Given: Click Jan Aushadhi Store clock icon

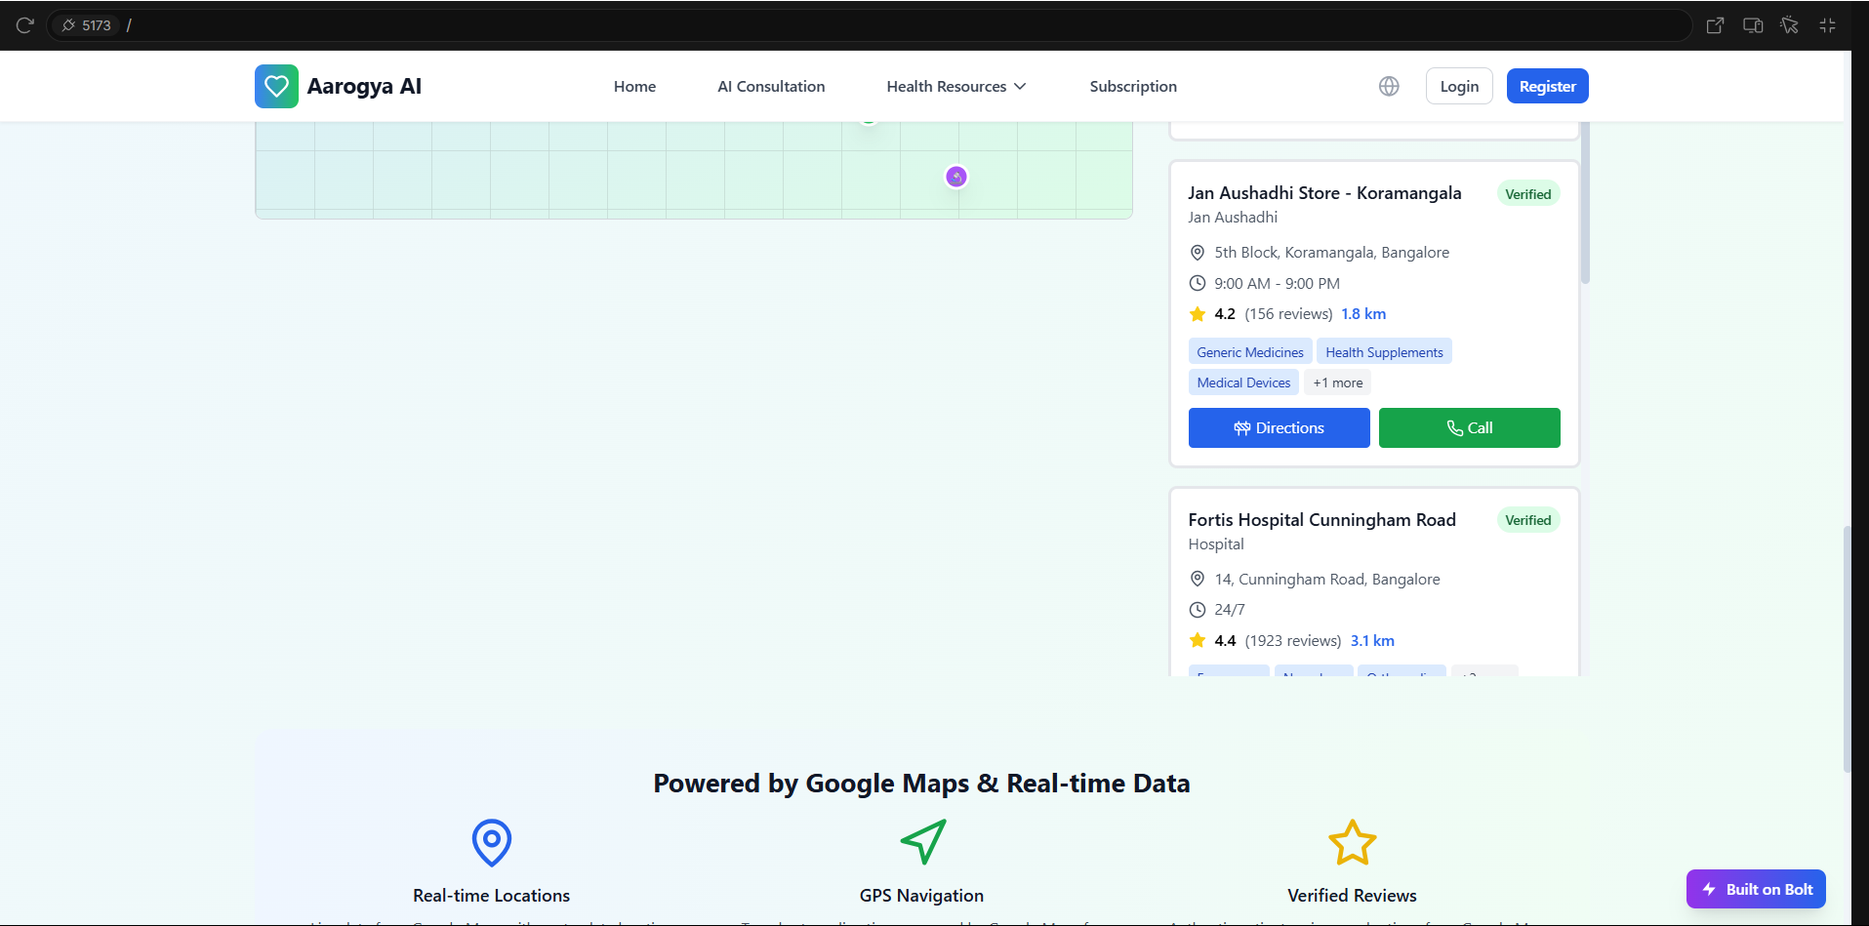Looking at the screenshot, I should [x=1198, y=283].
